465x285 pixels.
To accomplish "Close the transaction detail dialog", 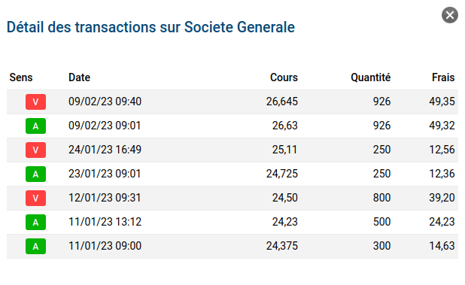I will (450, 15).
